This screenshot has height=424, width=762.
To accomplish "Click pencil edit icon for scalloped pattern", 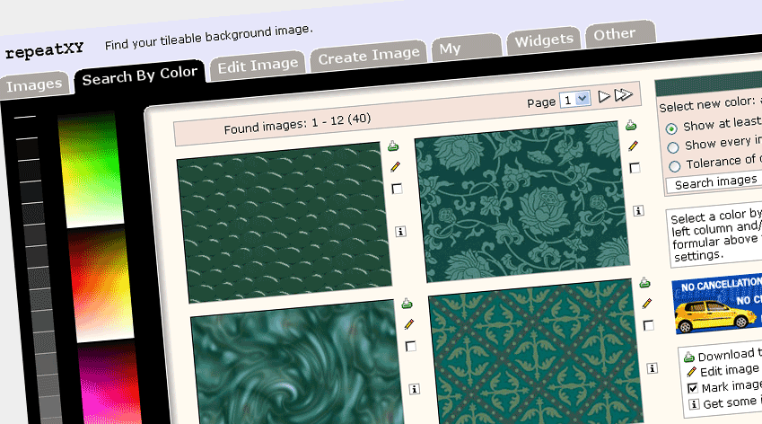I will click(x=395, y=167).
